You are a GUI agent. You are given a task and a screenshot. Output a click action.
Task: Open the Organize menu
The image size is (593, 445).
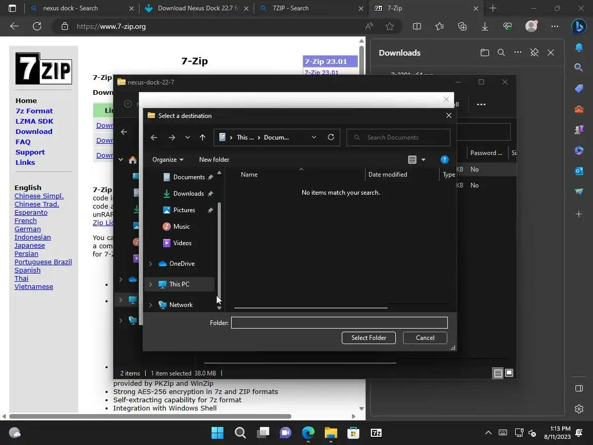[167, 160]
